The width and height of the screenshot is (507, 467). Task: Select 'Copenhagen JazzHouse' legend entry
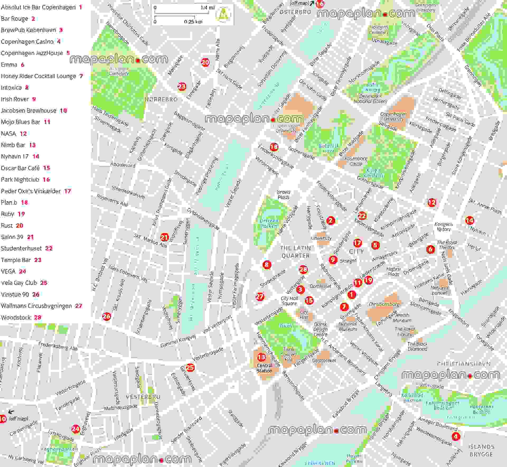pos(35,53)
